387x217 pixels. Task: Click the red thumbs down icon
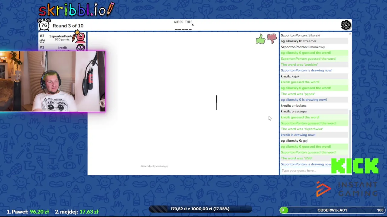click(272, 39)
